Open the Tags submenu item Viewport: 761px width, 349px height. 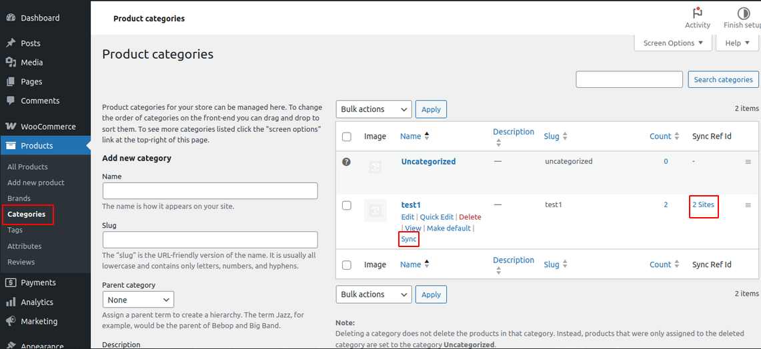15,230
